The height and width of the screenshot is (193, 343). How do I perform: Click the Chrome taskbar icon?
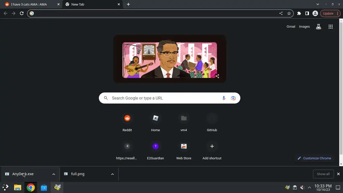31,187
